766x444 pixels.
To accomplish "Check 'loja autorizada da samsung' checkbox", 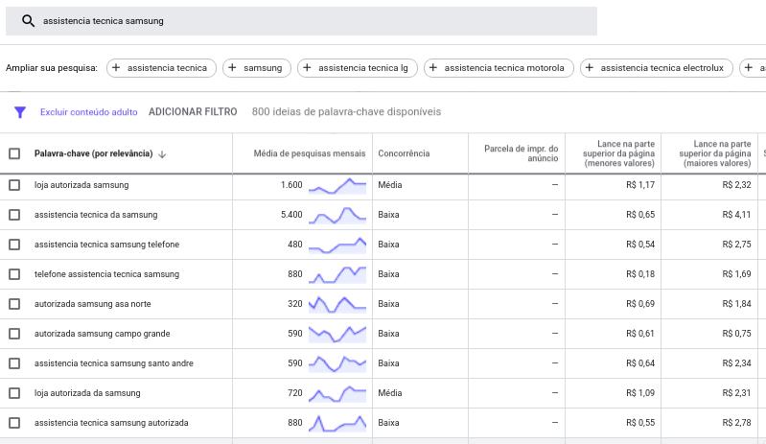I will click(14, 394).
